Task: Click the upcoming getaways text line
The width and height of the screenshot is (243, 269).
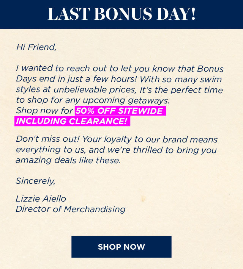Action: click(x=93, y=100)
